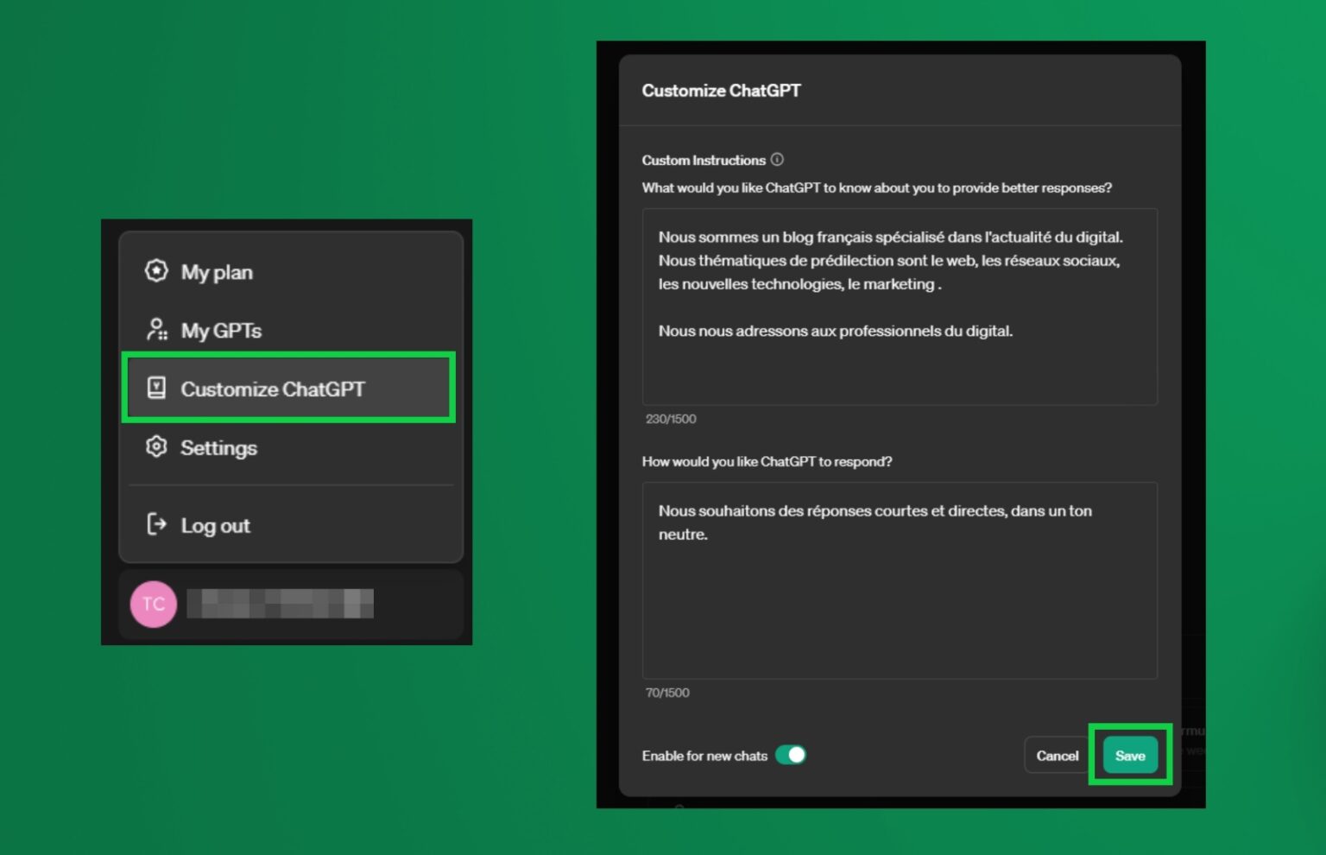Click the My plan star icon

[x=156, y=271]
